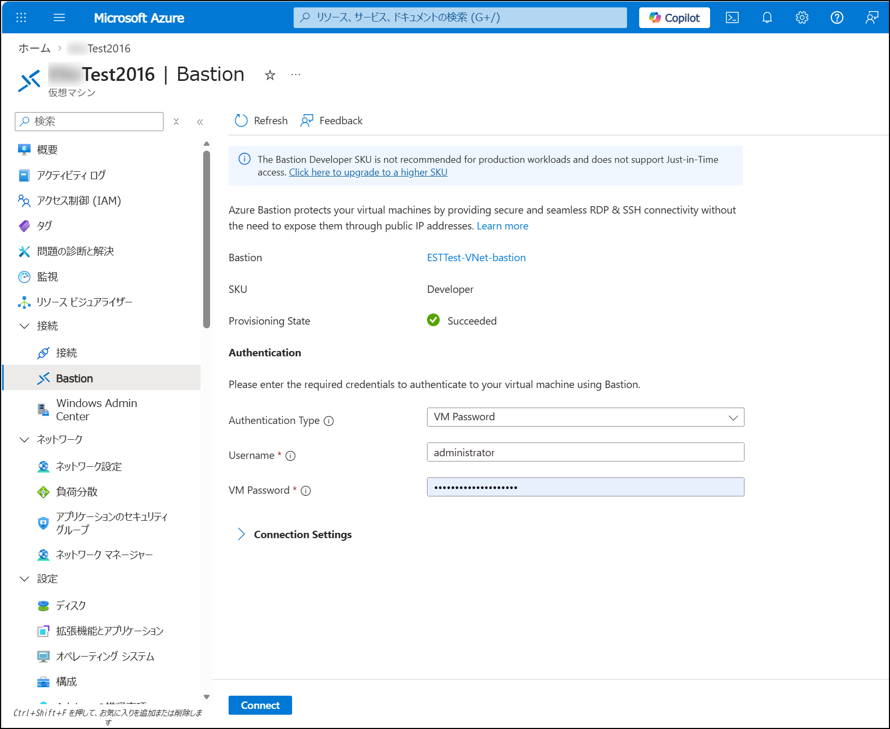
Task: Expand Connection Settings section
Action: point(295,534)
